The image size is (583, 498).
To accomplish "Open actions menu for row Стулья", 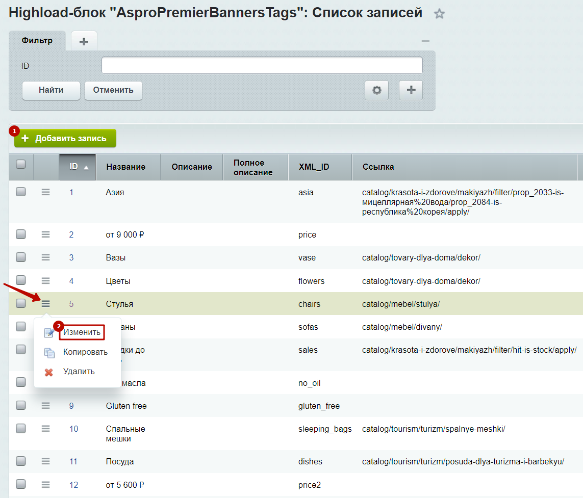I will (46, 304).
